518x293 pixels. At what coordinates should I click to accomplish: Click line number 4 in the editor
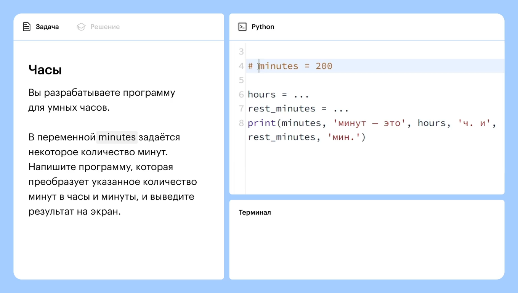pyautogui.click(x=241, y=66)
